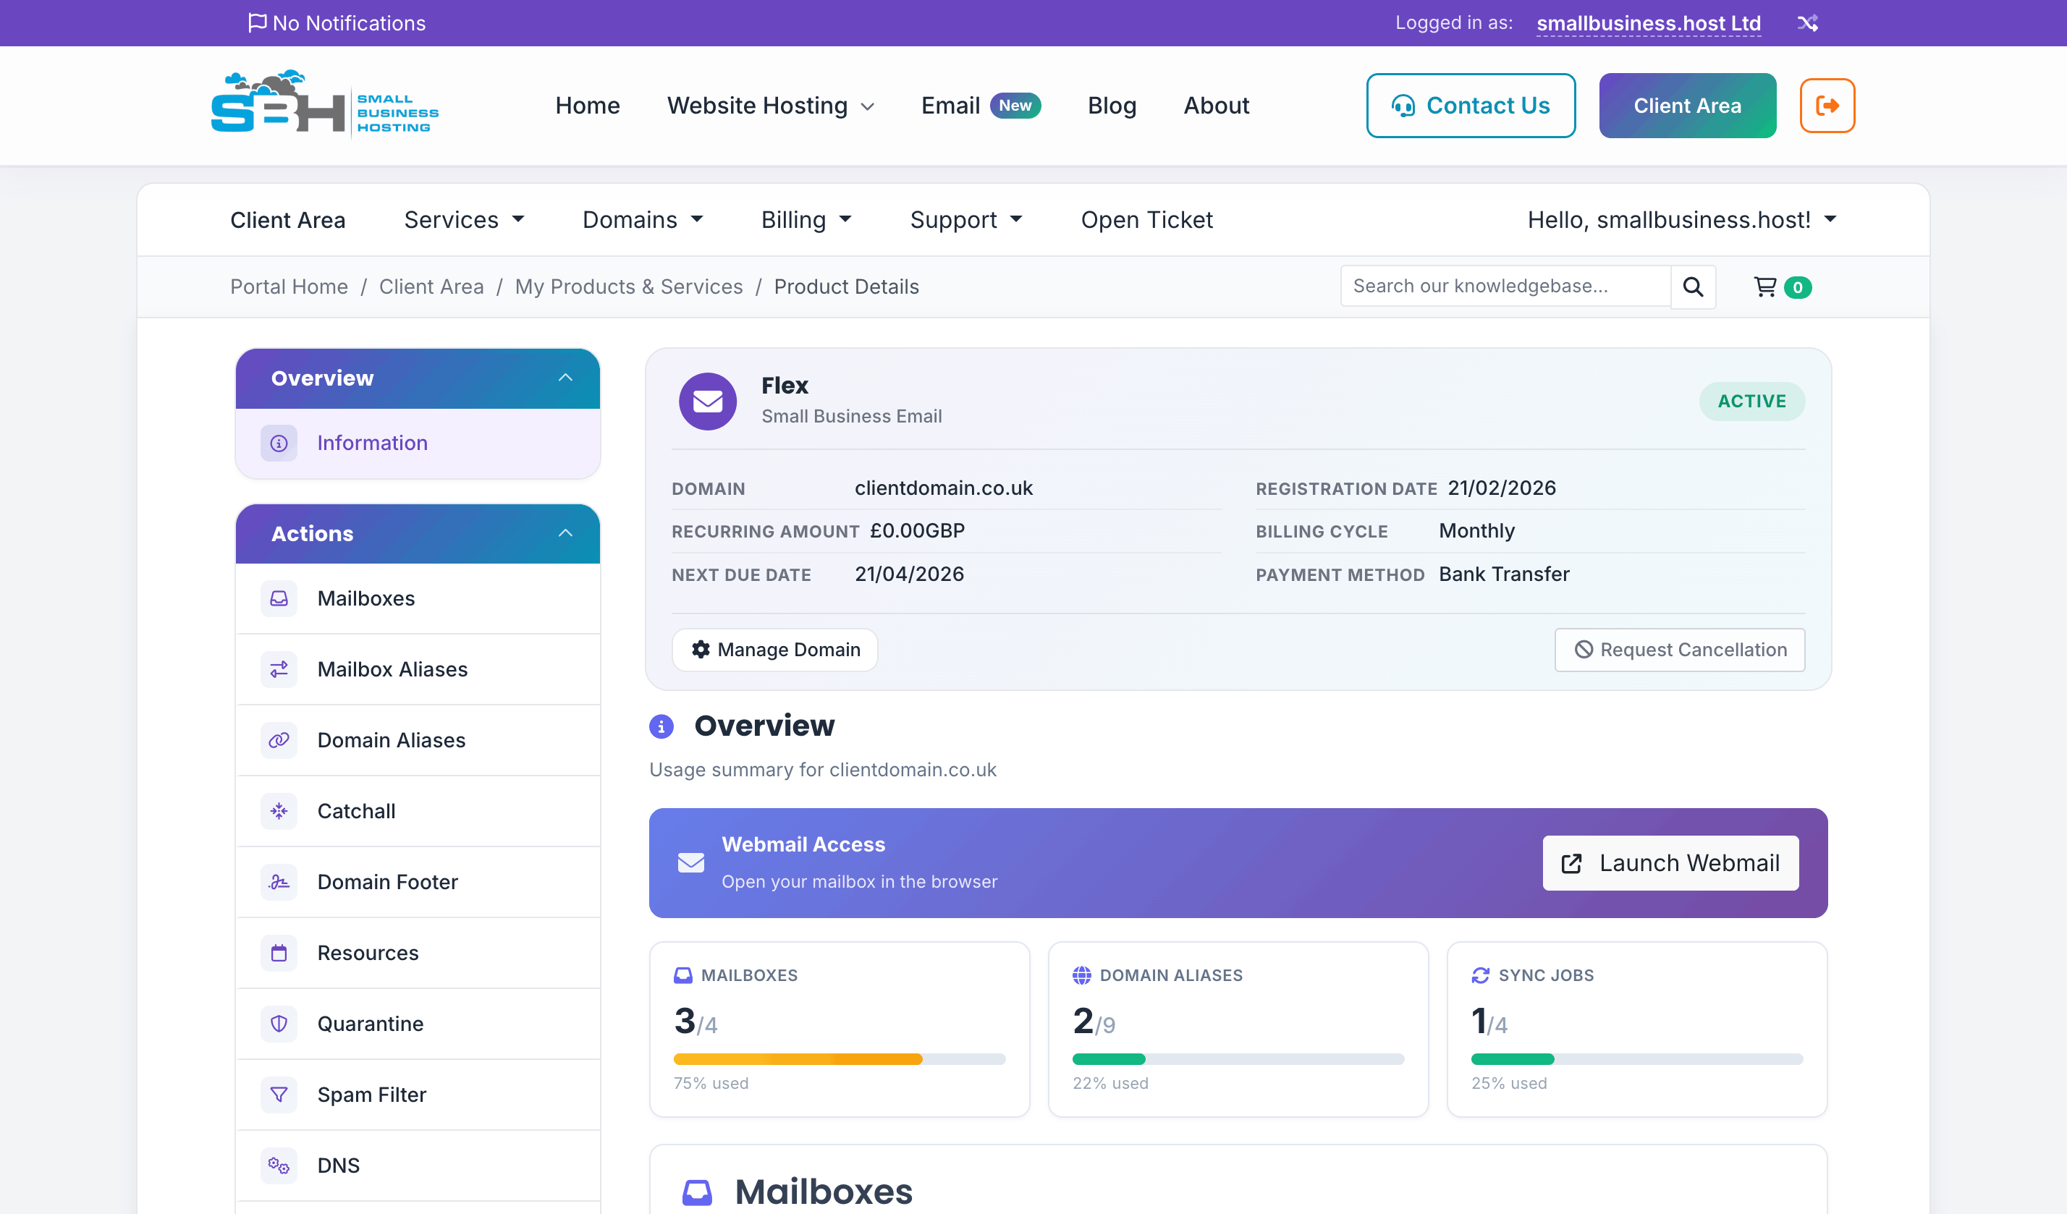Click the Client Area gradient button
The image size is (2067, 1214).
[x=1687, y=106]
